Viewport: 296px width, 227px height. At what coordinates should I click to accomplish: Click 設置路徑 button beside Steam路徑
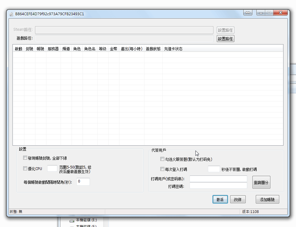(225, 30)
